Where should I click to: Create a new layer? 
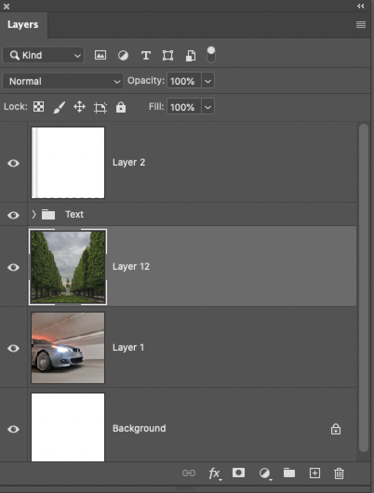coord(314,473)
